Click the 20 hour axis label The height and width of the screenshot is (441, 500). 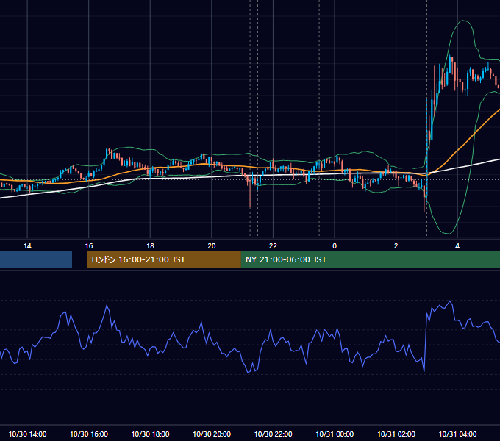(212, 246)
